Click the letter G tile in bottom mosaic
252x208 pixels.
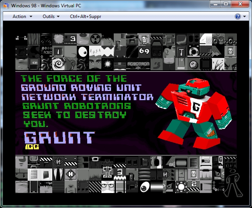pyautogui.click(x=218, y=162)
